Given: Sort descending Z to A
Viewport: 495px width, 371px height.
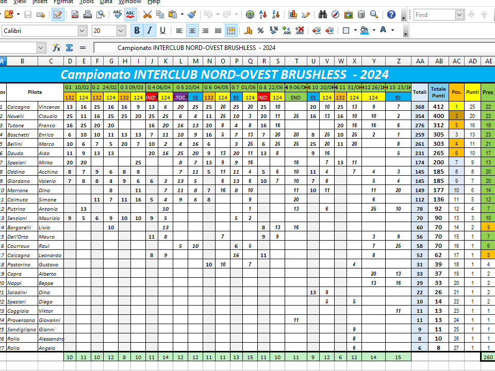Looking at the screenshot, I should (276, 14).
